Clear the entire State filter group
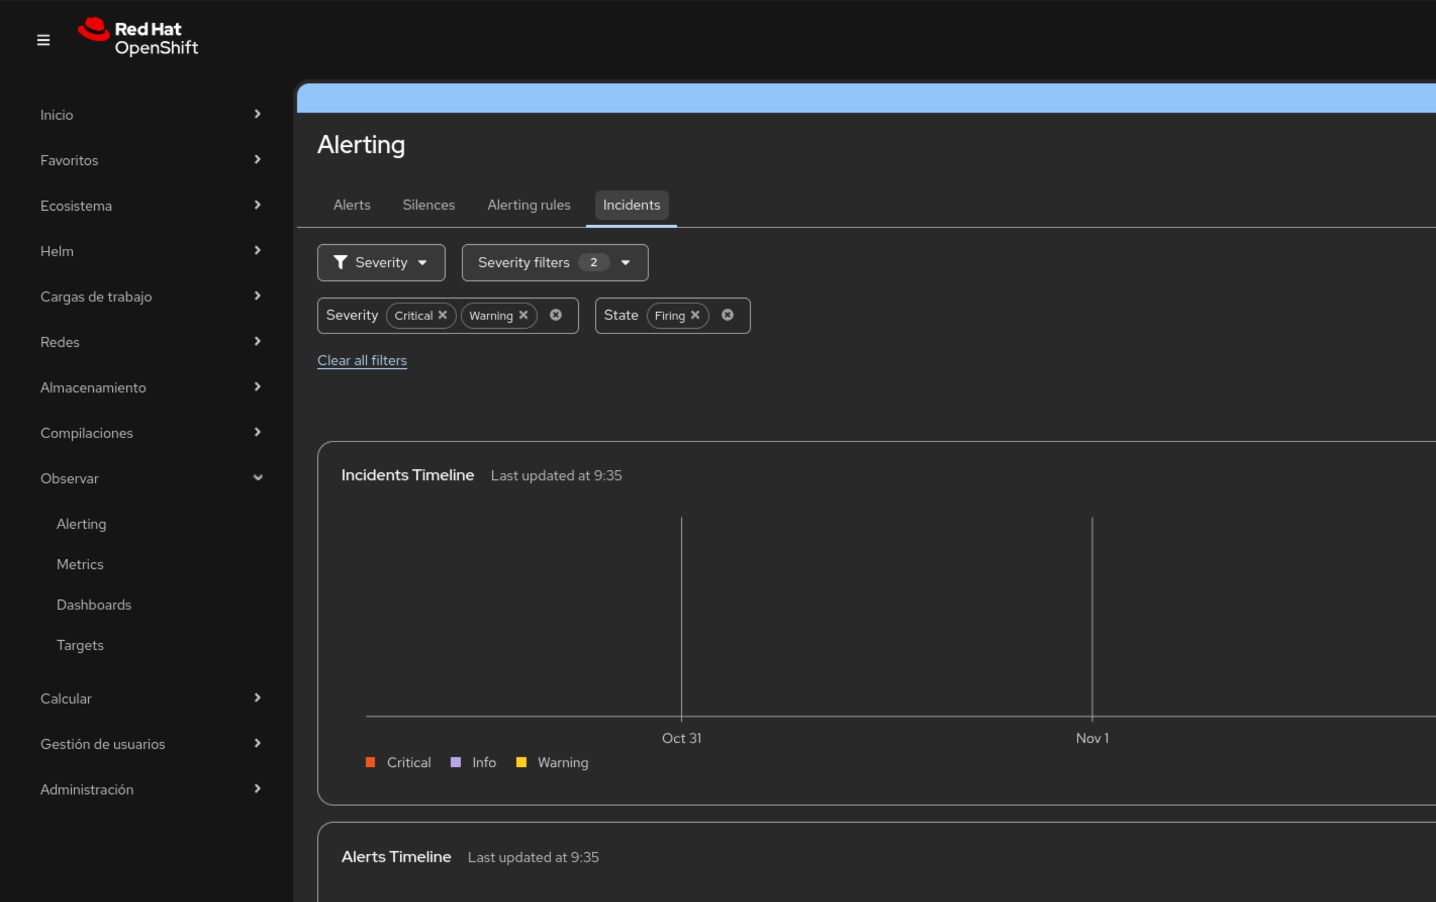Screen dimensions: 1436x902 pyautogui.click(x=727, y=315)
